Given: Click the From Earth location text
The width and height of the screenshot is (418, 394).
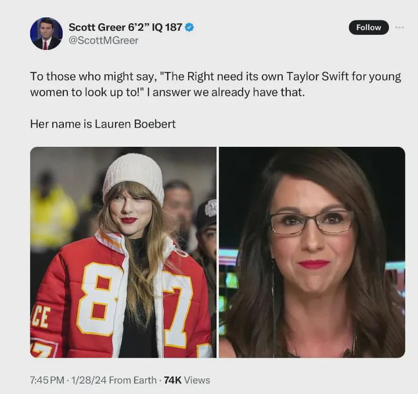Looking at the screenshot, I should pos(133,380).
